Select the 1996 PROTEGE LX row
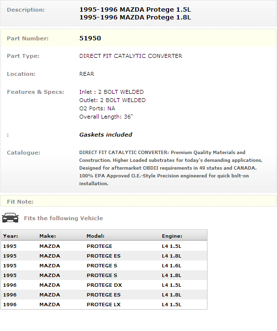The width and height of the screenshot is (277, 331). [x=104, y=304]
